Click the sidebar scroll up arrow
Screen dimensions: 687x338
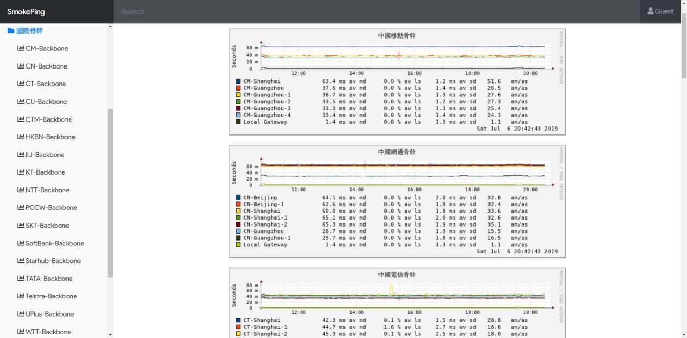(x=111, y=27)
